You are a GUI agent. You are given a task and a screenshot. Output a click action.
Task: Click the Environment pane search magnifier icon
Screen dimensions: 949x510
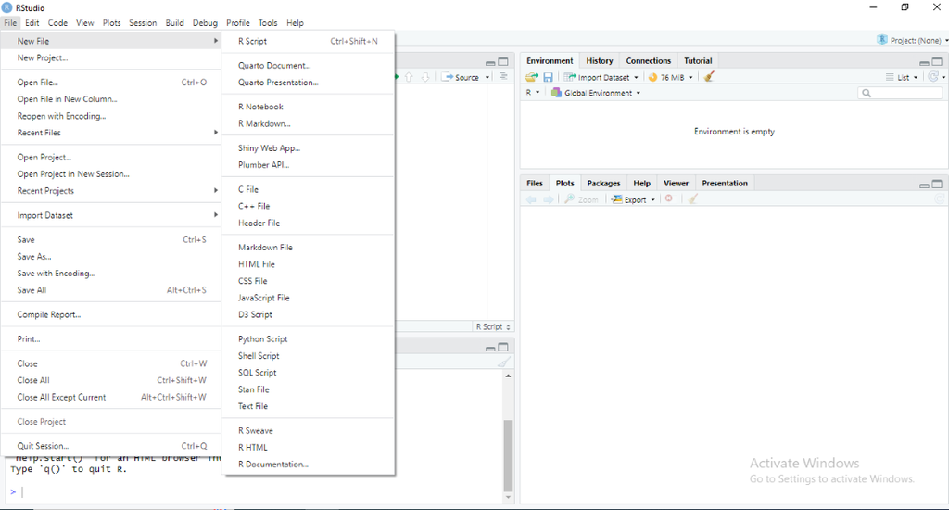(867, 93)
